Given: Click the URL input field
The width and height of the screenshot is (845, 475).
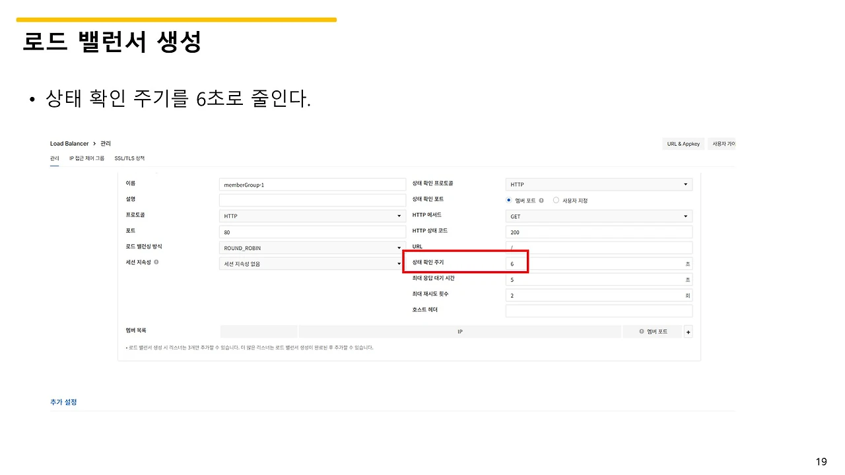Looking at the screenshot, I should (599, 248).
